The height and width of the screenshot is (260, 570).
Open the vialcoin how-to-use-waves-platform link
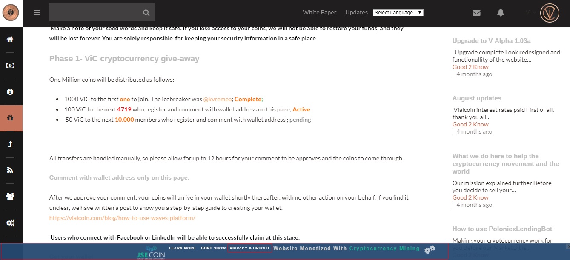(122, 218)
